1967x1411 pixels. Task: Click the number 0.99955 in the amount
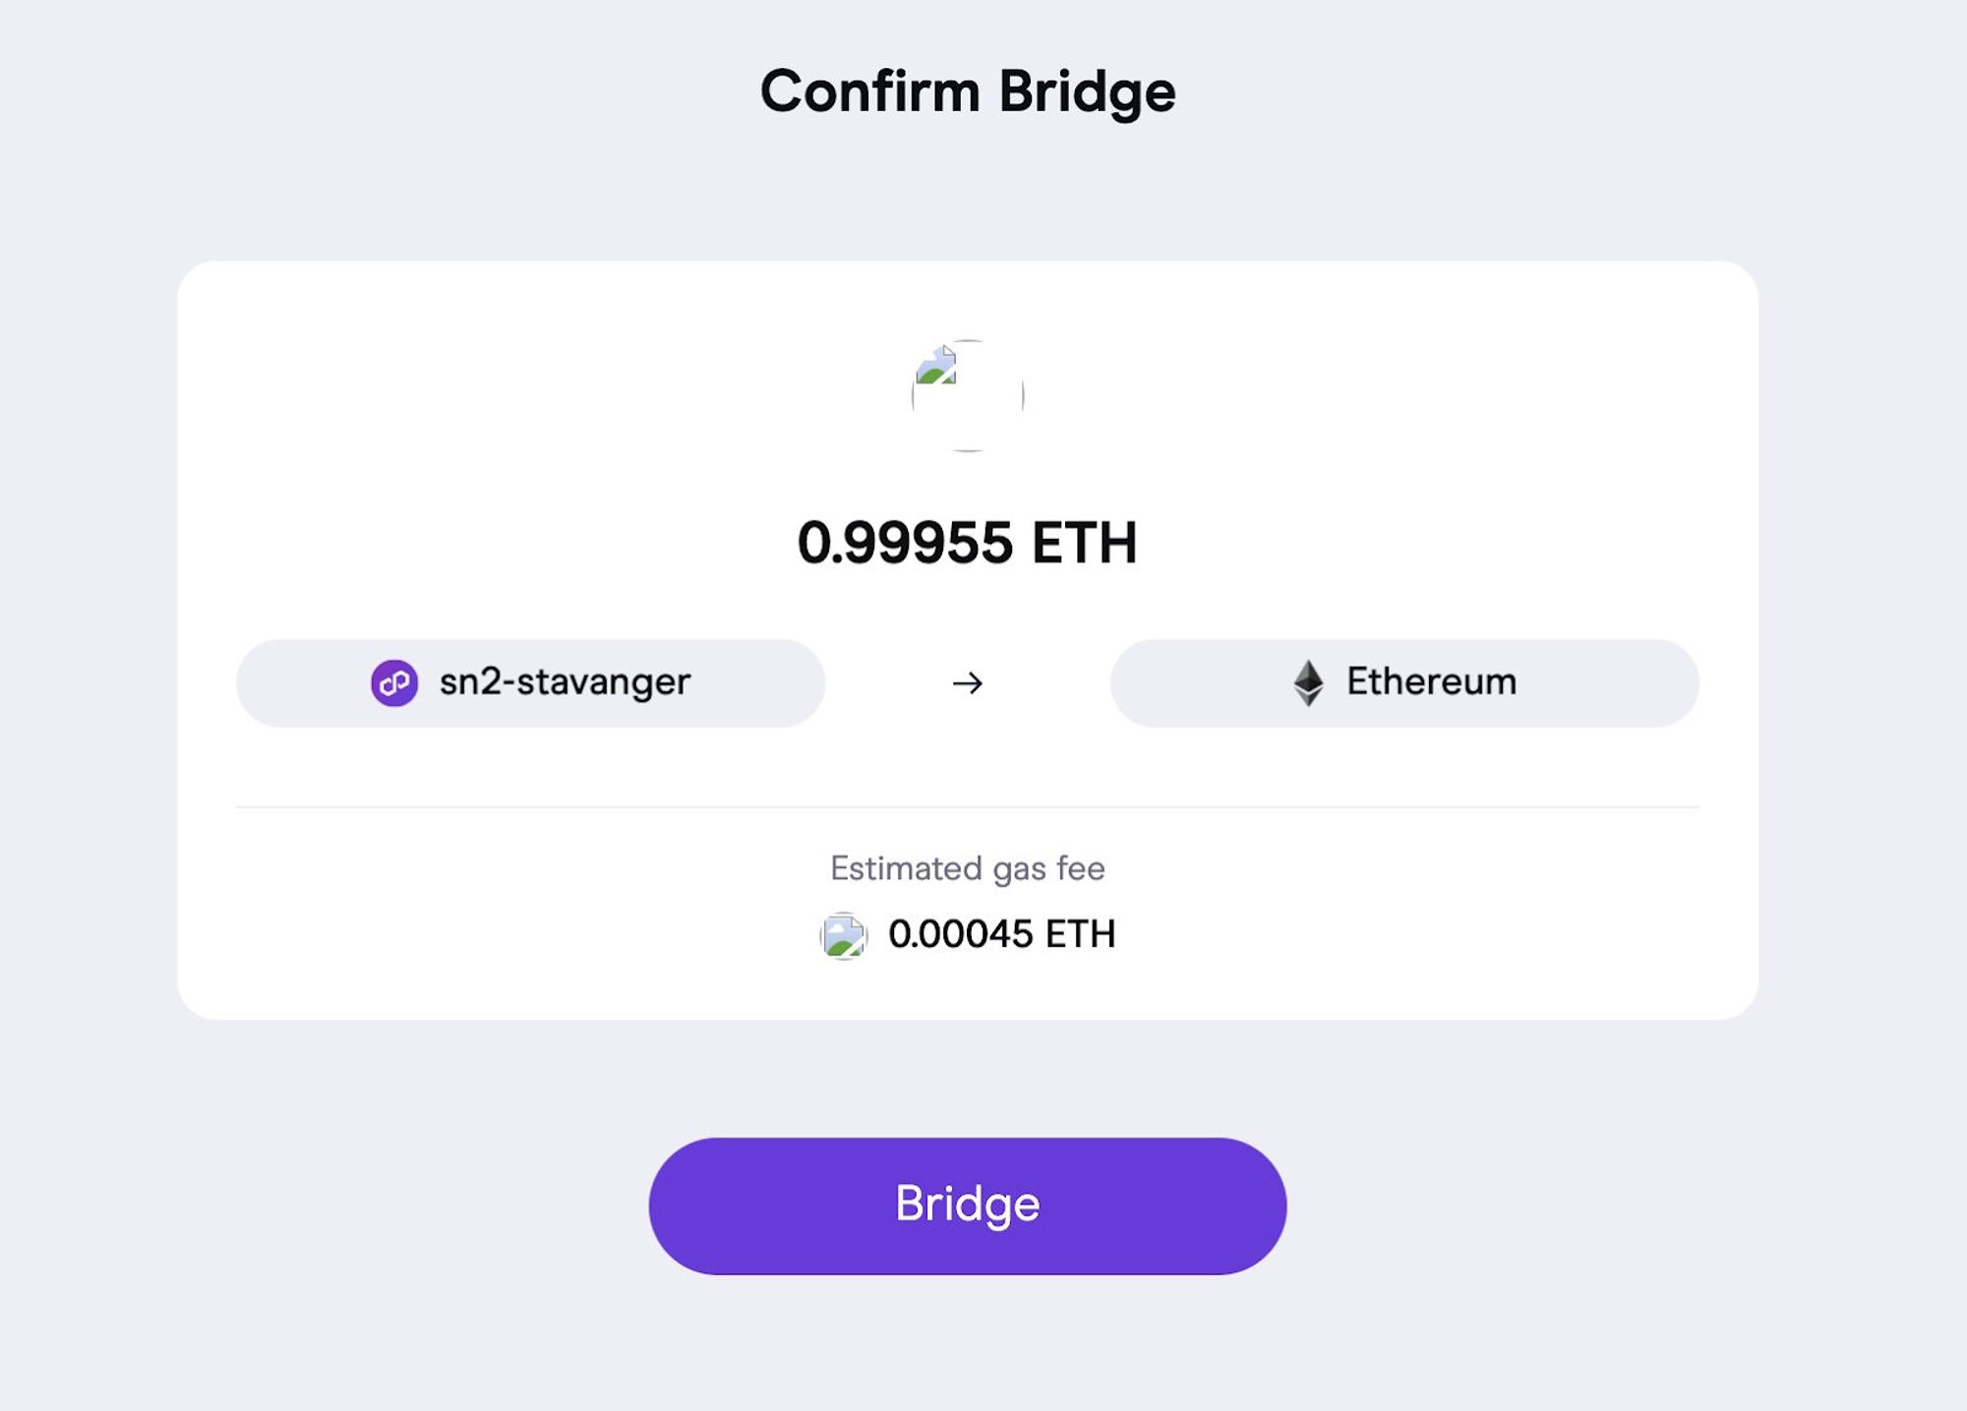[905, 543]
